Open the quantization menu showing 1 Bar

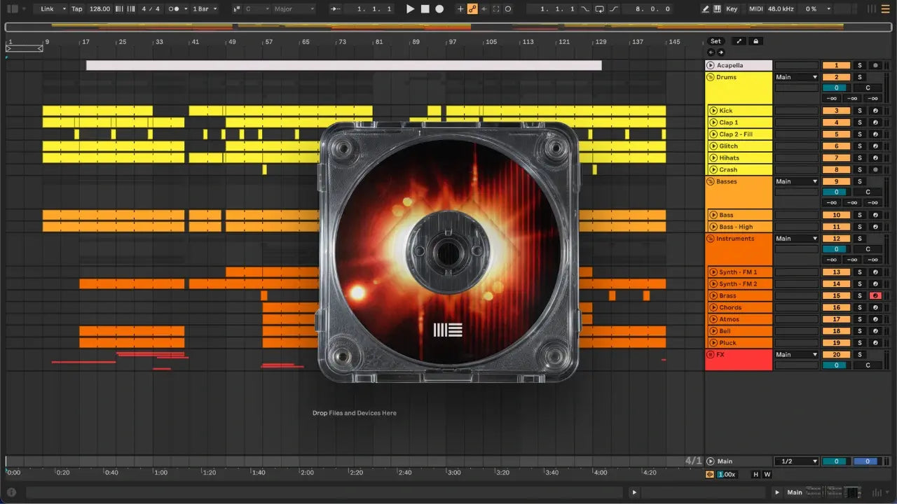(x=204, y=9)
